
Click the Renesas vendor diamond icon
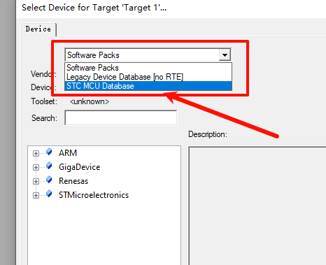(x=49, y=180)
